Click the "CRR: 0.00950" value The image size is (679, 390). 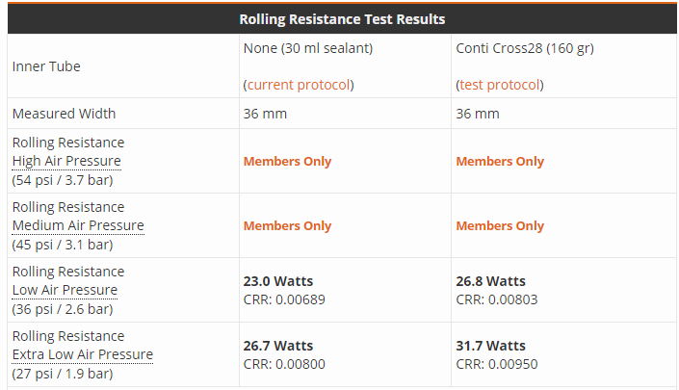[x=497, y=364]
